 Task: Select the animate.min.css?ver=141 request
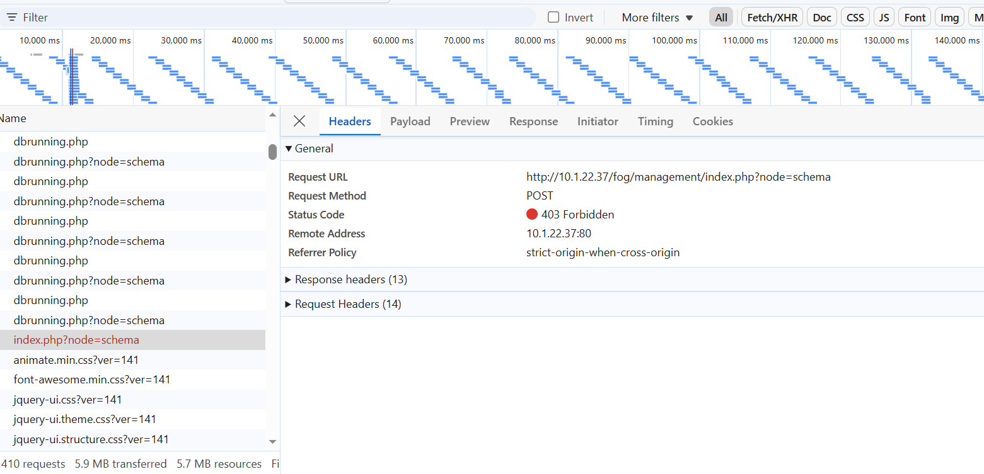(x=132, y=360)
